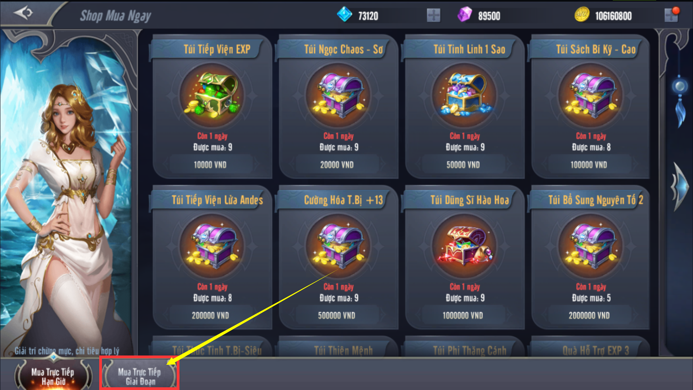Buy Túi Ngọc Chaos for 20000 VND
The width and height of the screenshot is (693, 390).
coord(337,165)
